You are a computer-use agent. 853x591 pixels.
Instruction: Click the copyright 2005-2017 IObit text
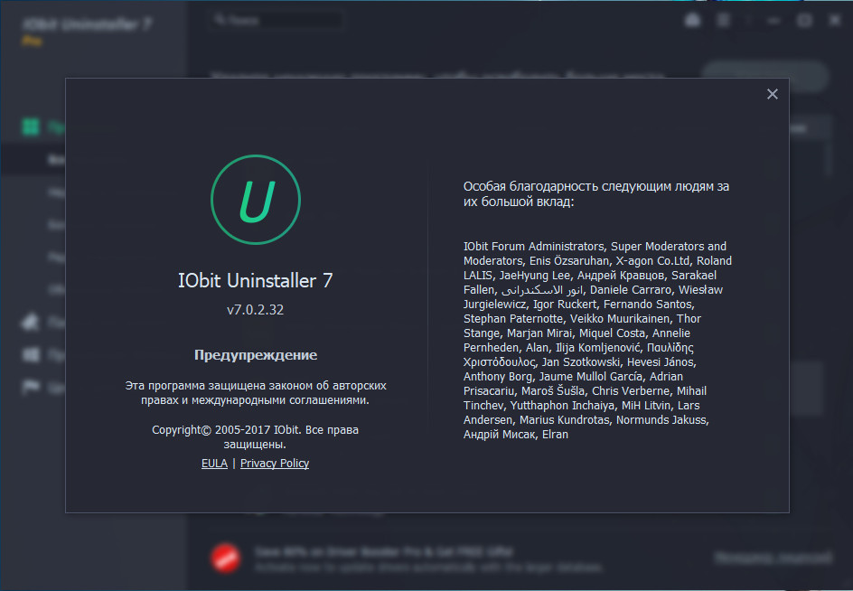click(x=255, y=437)
